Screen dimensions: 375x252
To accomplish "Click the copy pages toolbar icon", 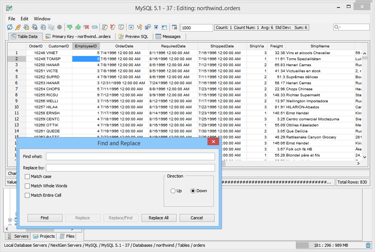I will (51, 27).
